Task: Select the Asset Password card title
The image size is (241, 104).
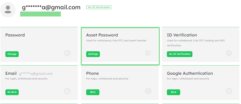Action: click(102, 35)
